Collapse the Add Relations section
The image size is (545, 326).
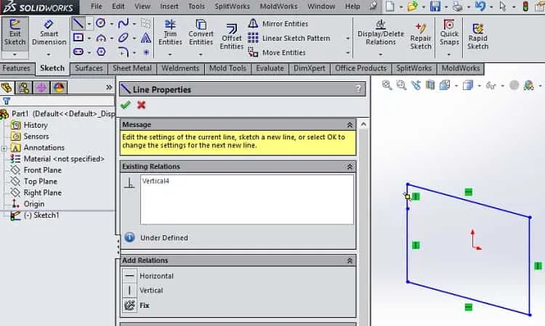point(350,261)
